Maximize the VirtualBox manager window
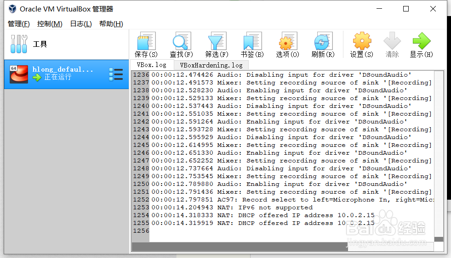This screenshot has height=258, width=451. (406, 9)
